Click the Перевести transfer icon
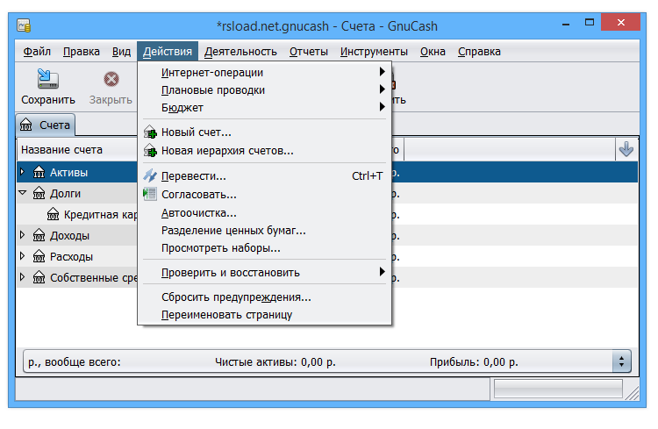The height and width of the screenshot is (429, 658). [x=150, y=175]
